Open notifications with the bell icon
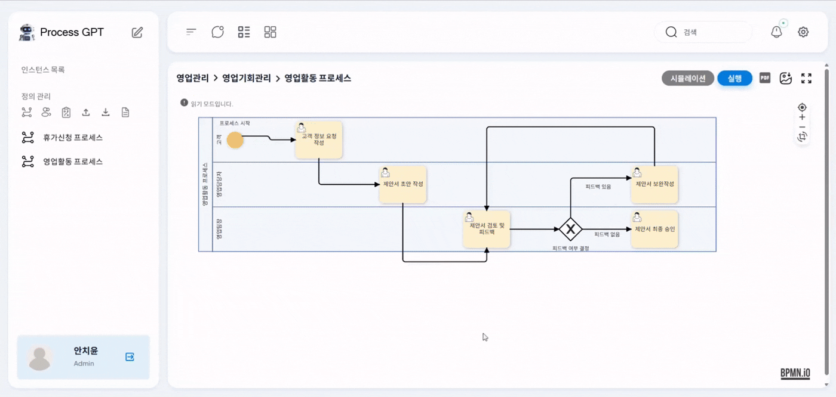This screenshot has height=397, width=836. [x=776, y=32]
